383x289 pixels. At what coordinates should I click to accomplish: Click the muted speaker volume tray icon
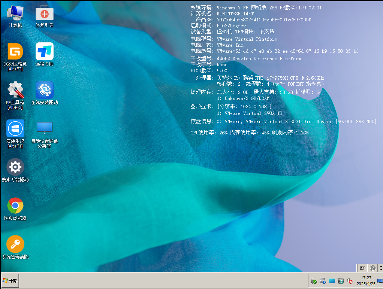(x=350, y=281)
